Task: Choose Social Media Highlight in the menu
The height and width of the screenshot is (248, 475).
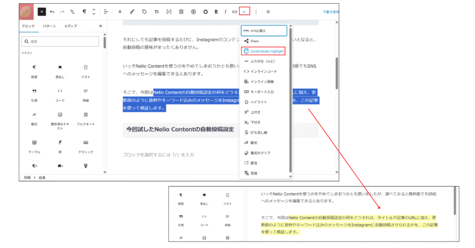Action: click(263, 51)
